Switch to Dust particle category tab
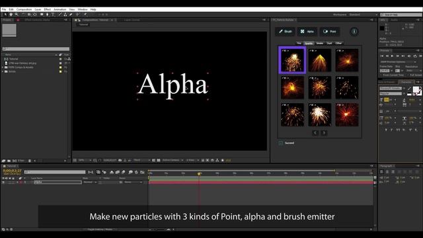Screen dimensions: 423x238 click(x=329, y=43)
